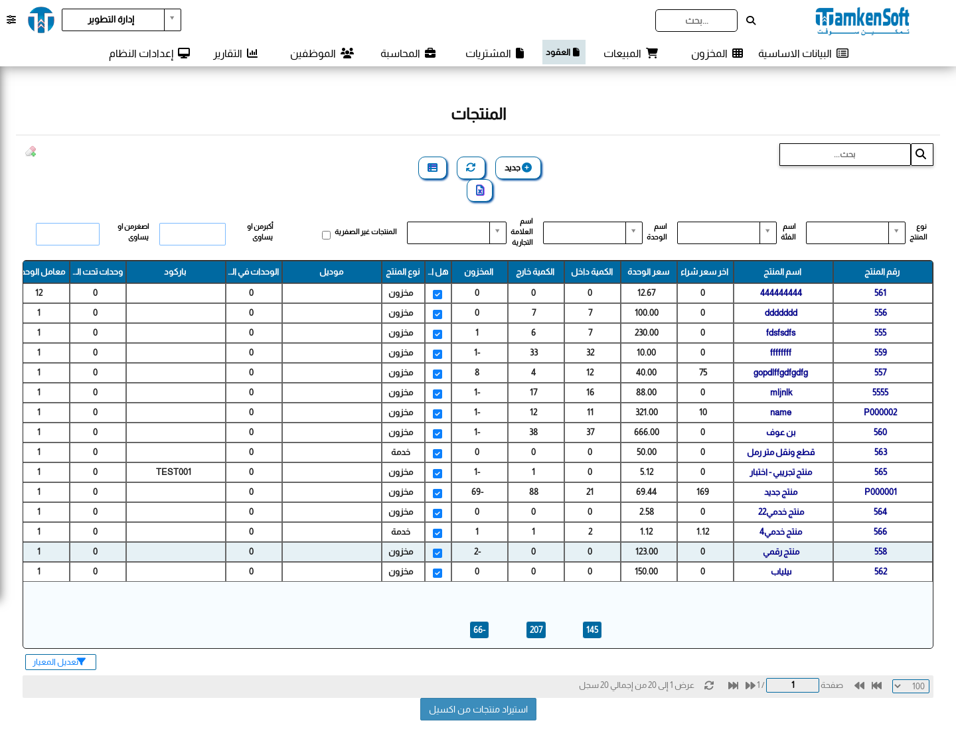Toggle checkbox in row gopdlffgdfgdfg
The height and width of the screenshot is (747, 956).
[x=438, y=374]
